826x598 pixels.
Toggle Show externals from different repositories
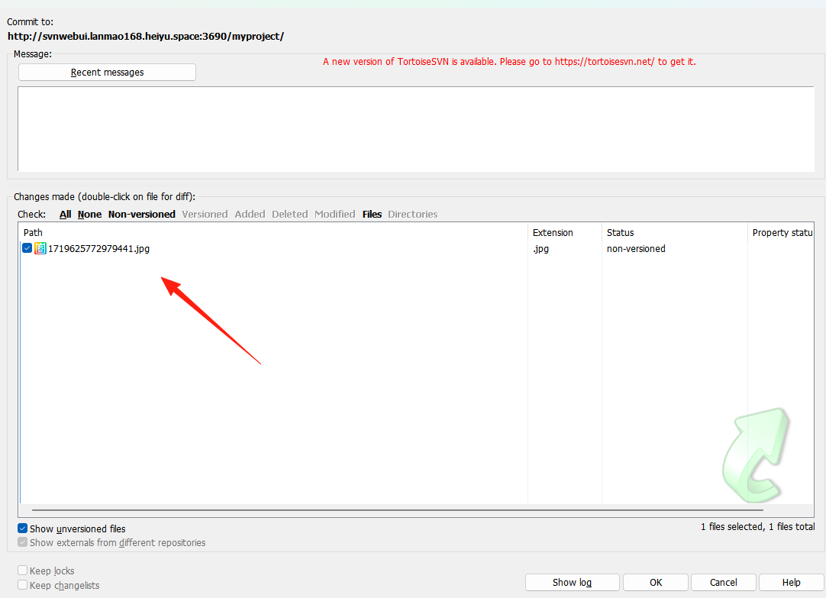[x=23, y=542]
